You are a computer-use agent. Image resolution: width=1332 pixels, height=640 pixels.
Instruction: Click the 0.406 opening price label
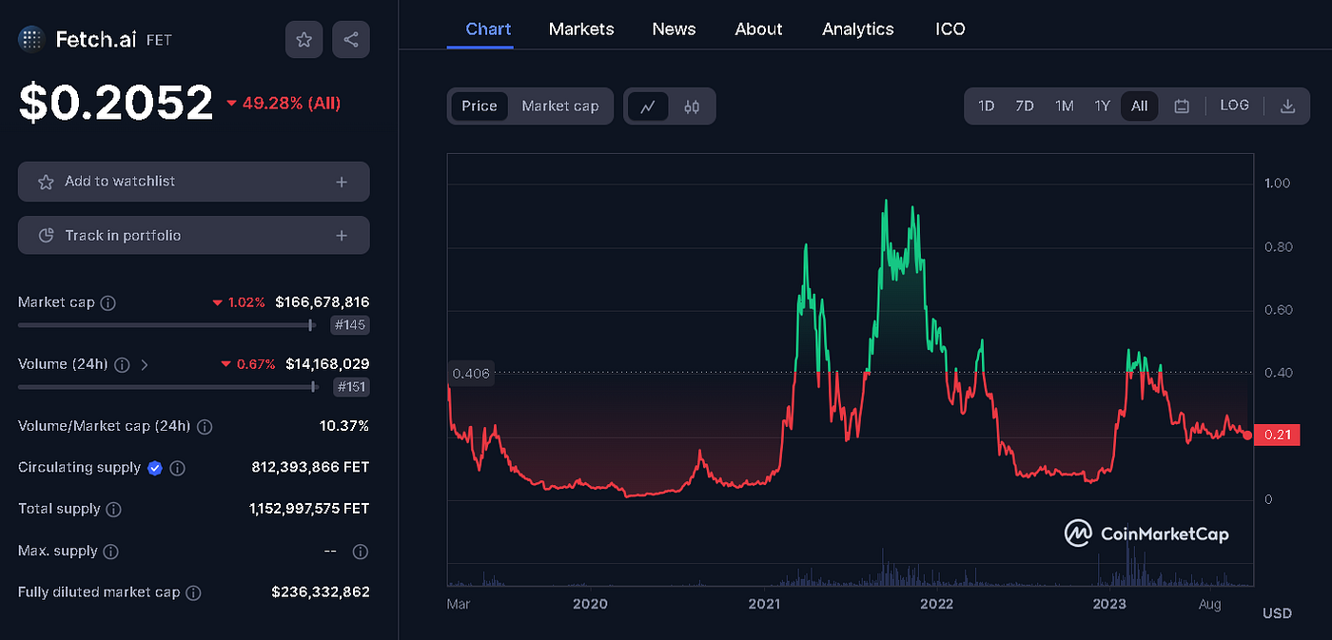pyautogui.click(x=471, y=374)
